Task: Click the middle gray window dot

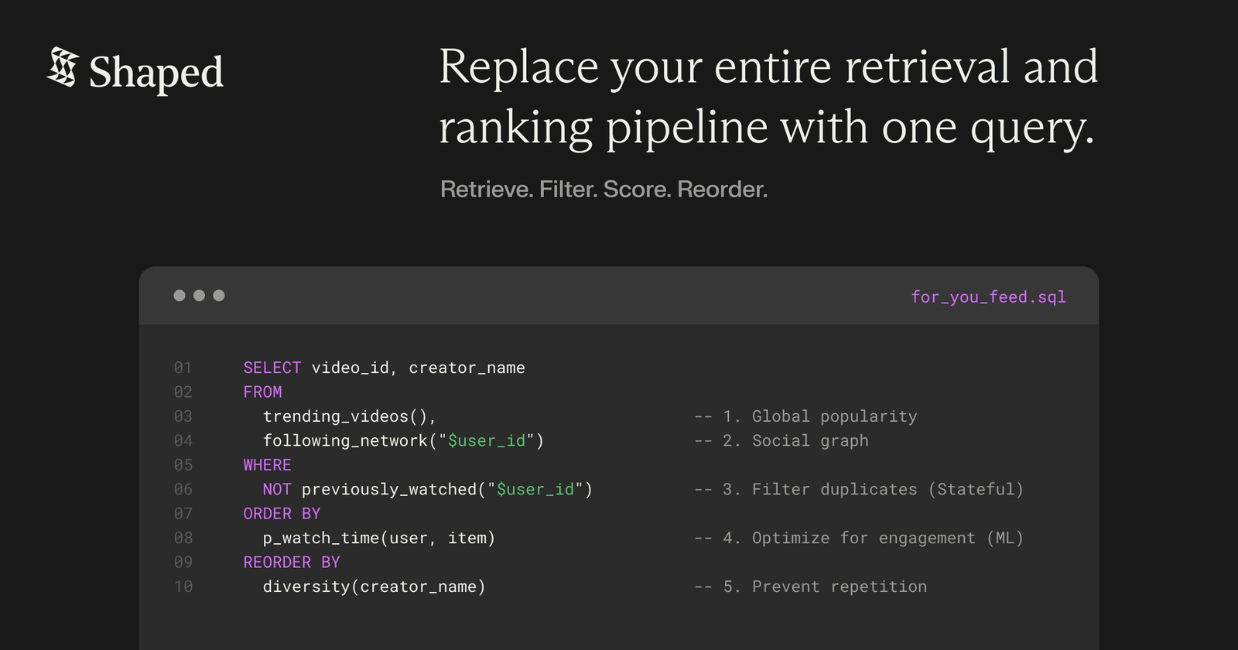Action: [x=199, y=296]
